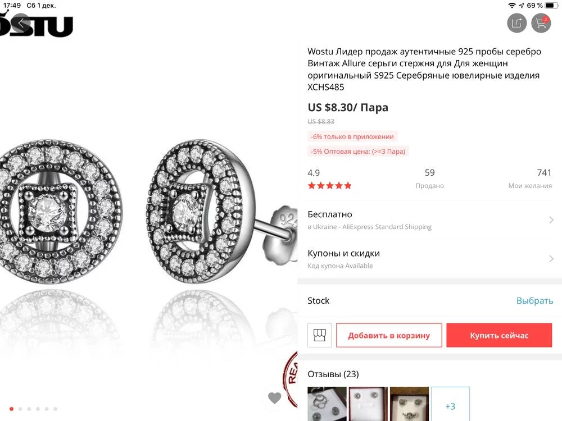Select the -5% wholesale price tag
The width and height of the screenshot is (562, 421).
[x=357, y=151]
